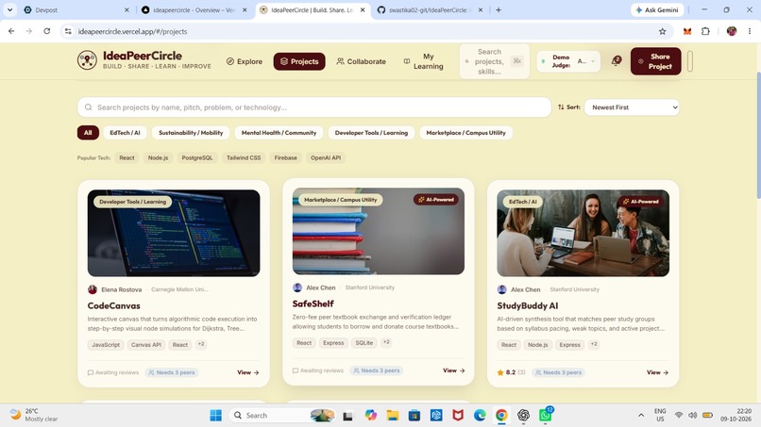
Task: Go to the Collaborate section
Action: 361,61
